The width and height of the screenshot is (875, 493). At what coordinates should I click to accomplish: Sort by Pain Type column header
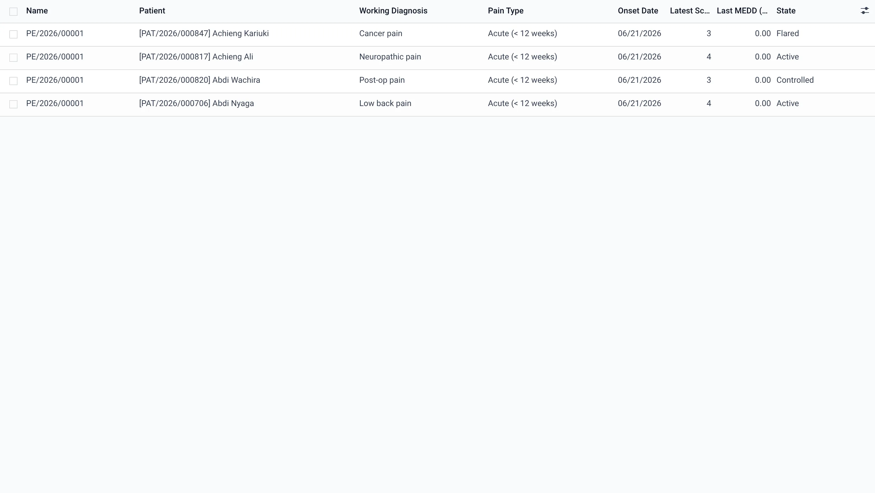(x=506, y=11)
